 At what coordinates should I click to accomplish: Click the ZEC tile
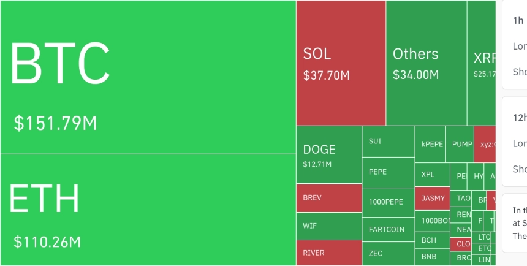388,253
